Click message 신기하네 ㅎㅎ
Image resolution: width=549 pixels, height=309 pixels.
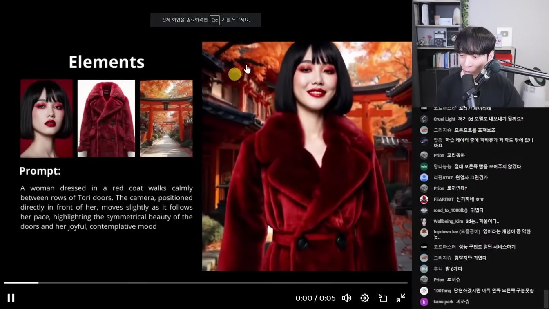point(470,199)
